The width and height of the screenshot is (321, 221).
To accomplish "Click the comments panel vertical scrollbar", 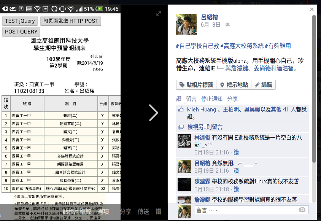I will point(314,89).
